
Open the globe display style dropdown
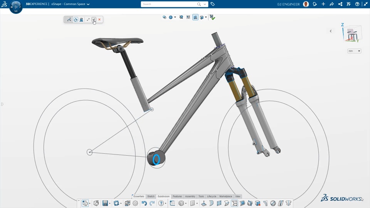point(175,17)
